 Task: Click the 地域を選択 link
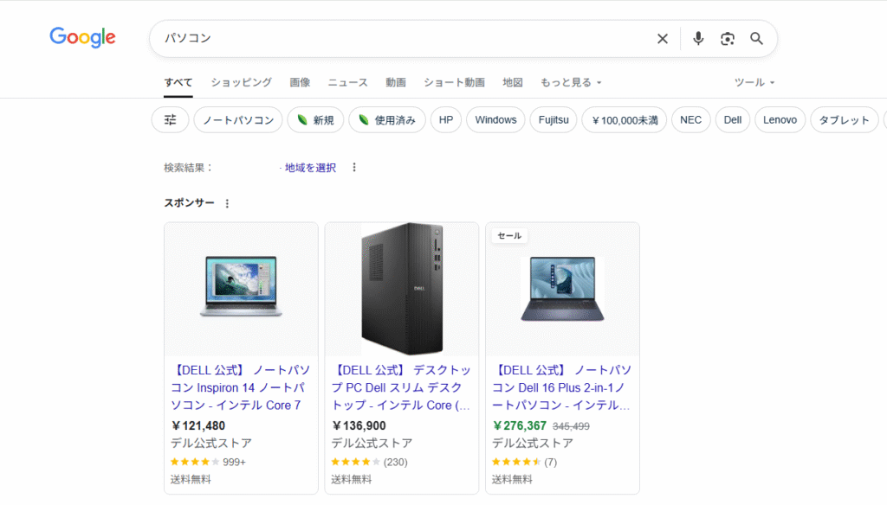tap(308, 167)
